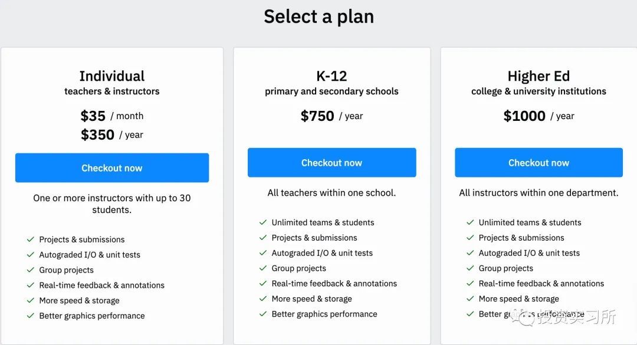Click checkmark next to Higher Ed Group projects
Viewport: 637px width, 345px height.
(470, 268)
